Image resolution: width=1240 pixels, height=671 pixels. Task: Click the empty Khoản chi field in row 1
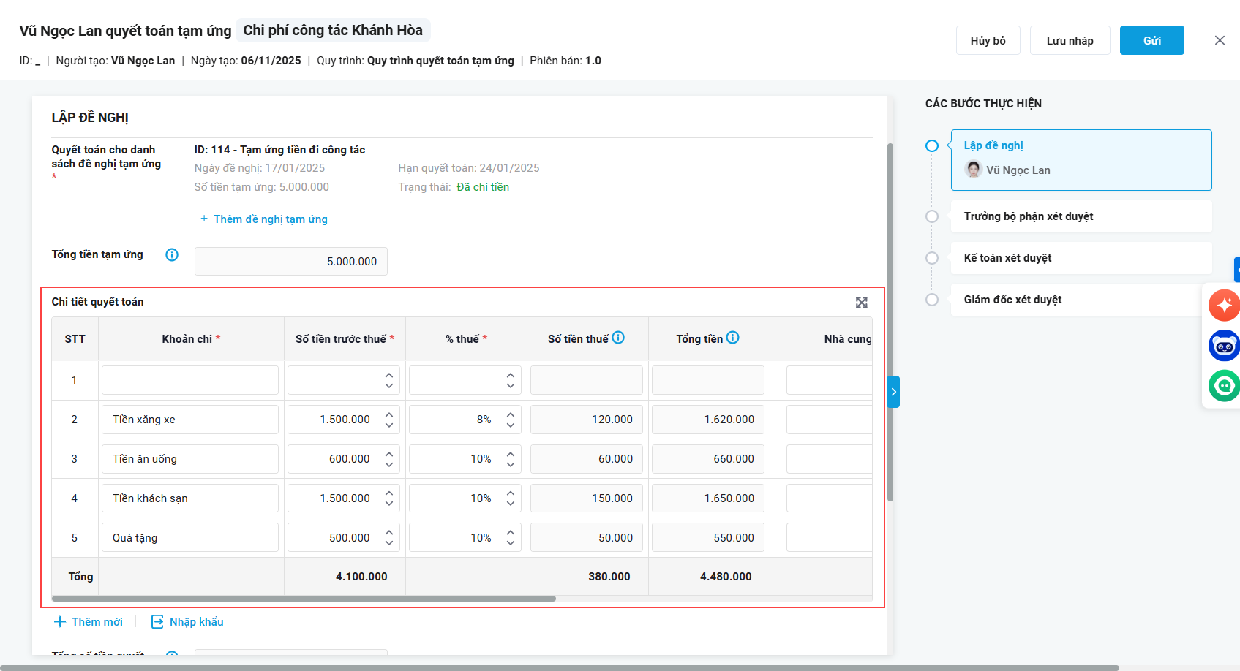190,380
